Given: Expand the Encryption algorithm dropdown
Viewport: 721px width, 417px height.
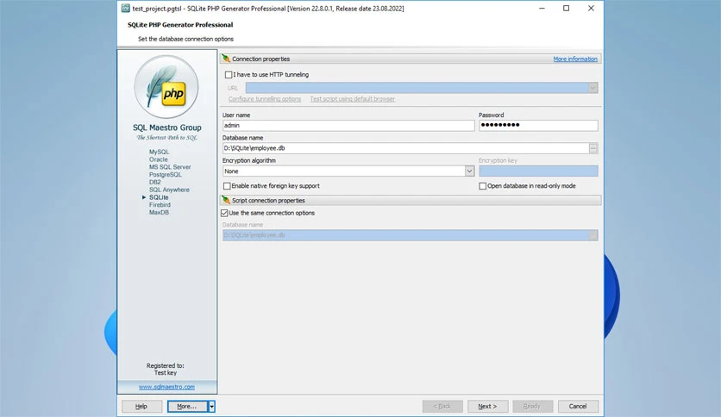Looking at the screenshot, I should (x=469, y=171).
